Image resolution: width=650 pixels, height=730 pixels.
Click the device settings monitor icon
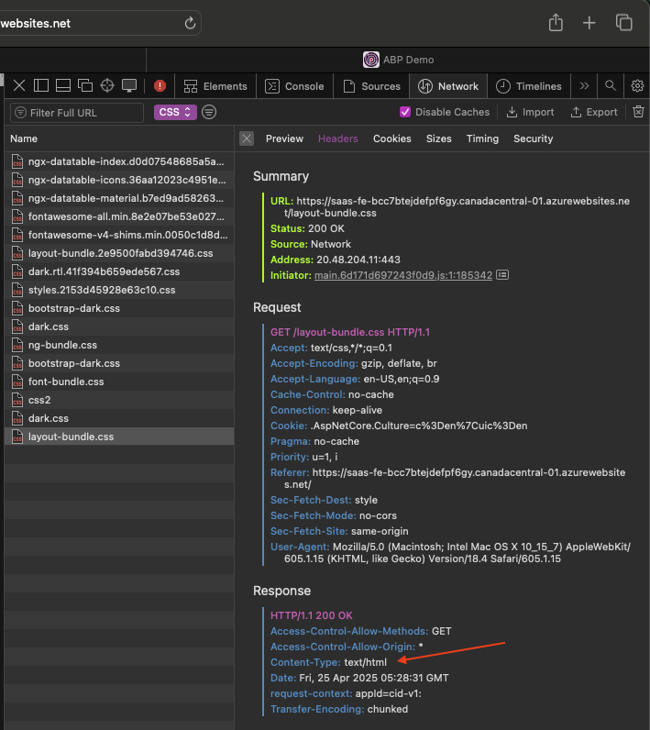coord(129,86)
